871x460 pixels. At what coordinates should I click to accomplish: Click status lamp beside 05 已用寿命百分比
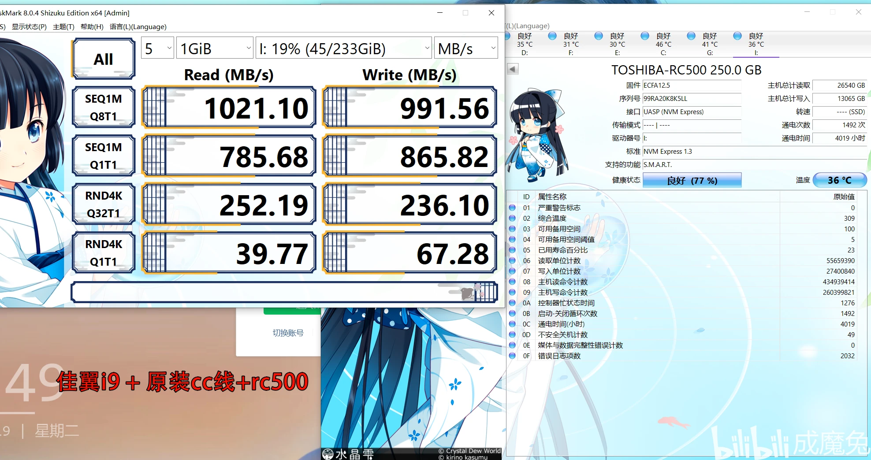click(x=512, y=250)
